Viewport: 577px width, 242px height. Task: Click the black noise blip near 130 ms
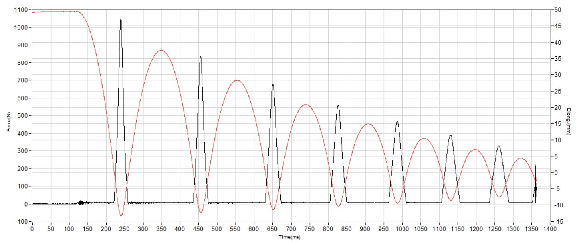pyautogui.click(x=81, y=203)
